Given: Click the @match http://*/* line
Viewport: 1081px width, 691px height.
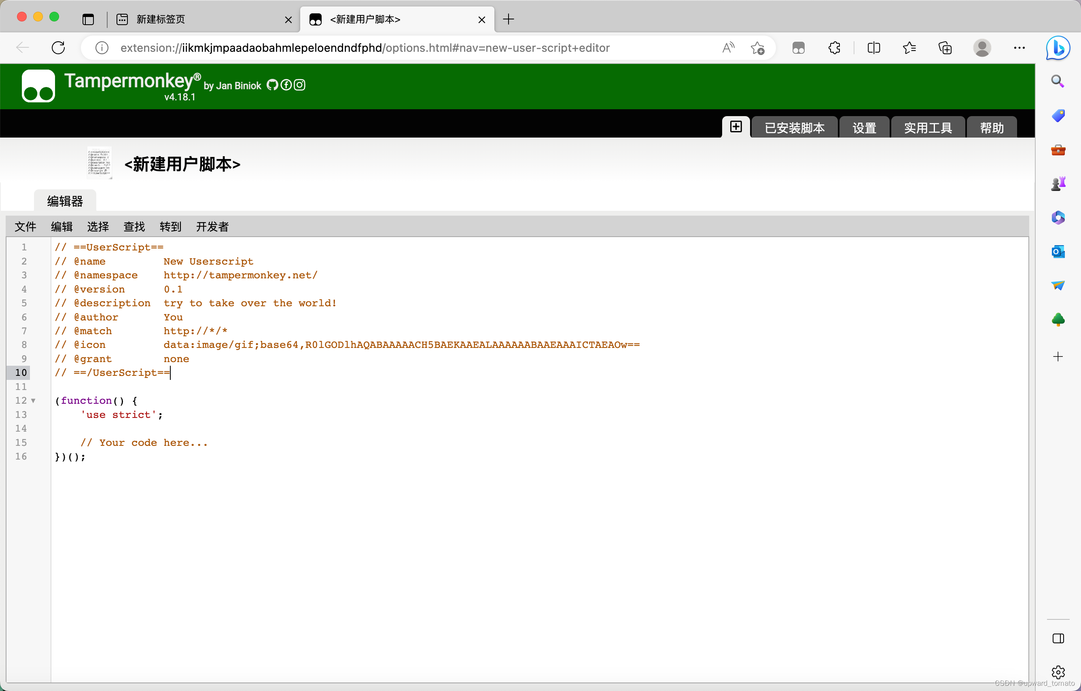Looking at the screenshot, I should click(141, 331).
